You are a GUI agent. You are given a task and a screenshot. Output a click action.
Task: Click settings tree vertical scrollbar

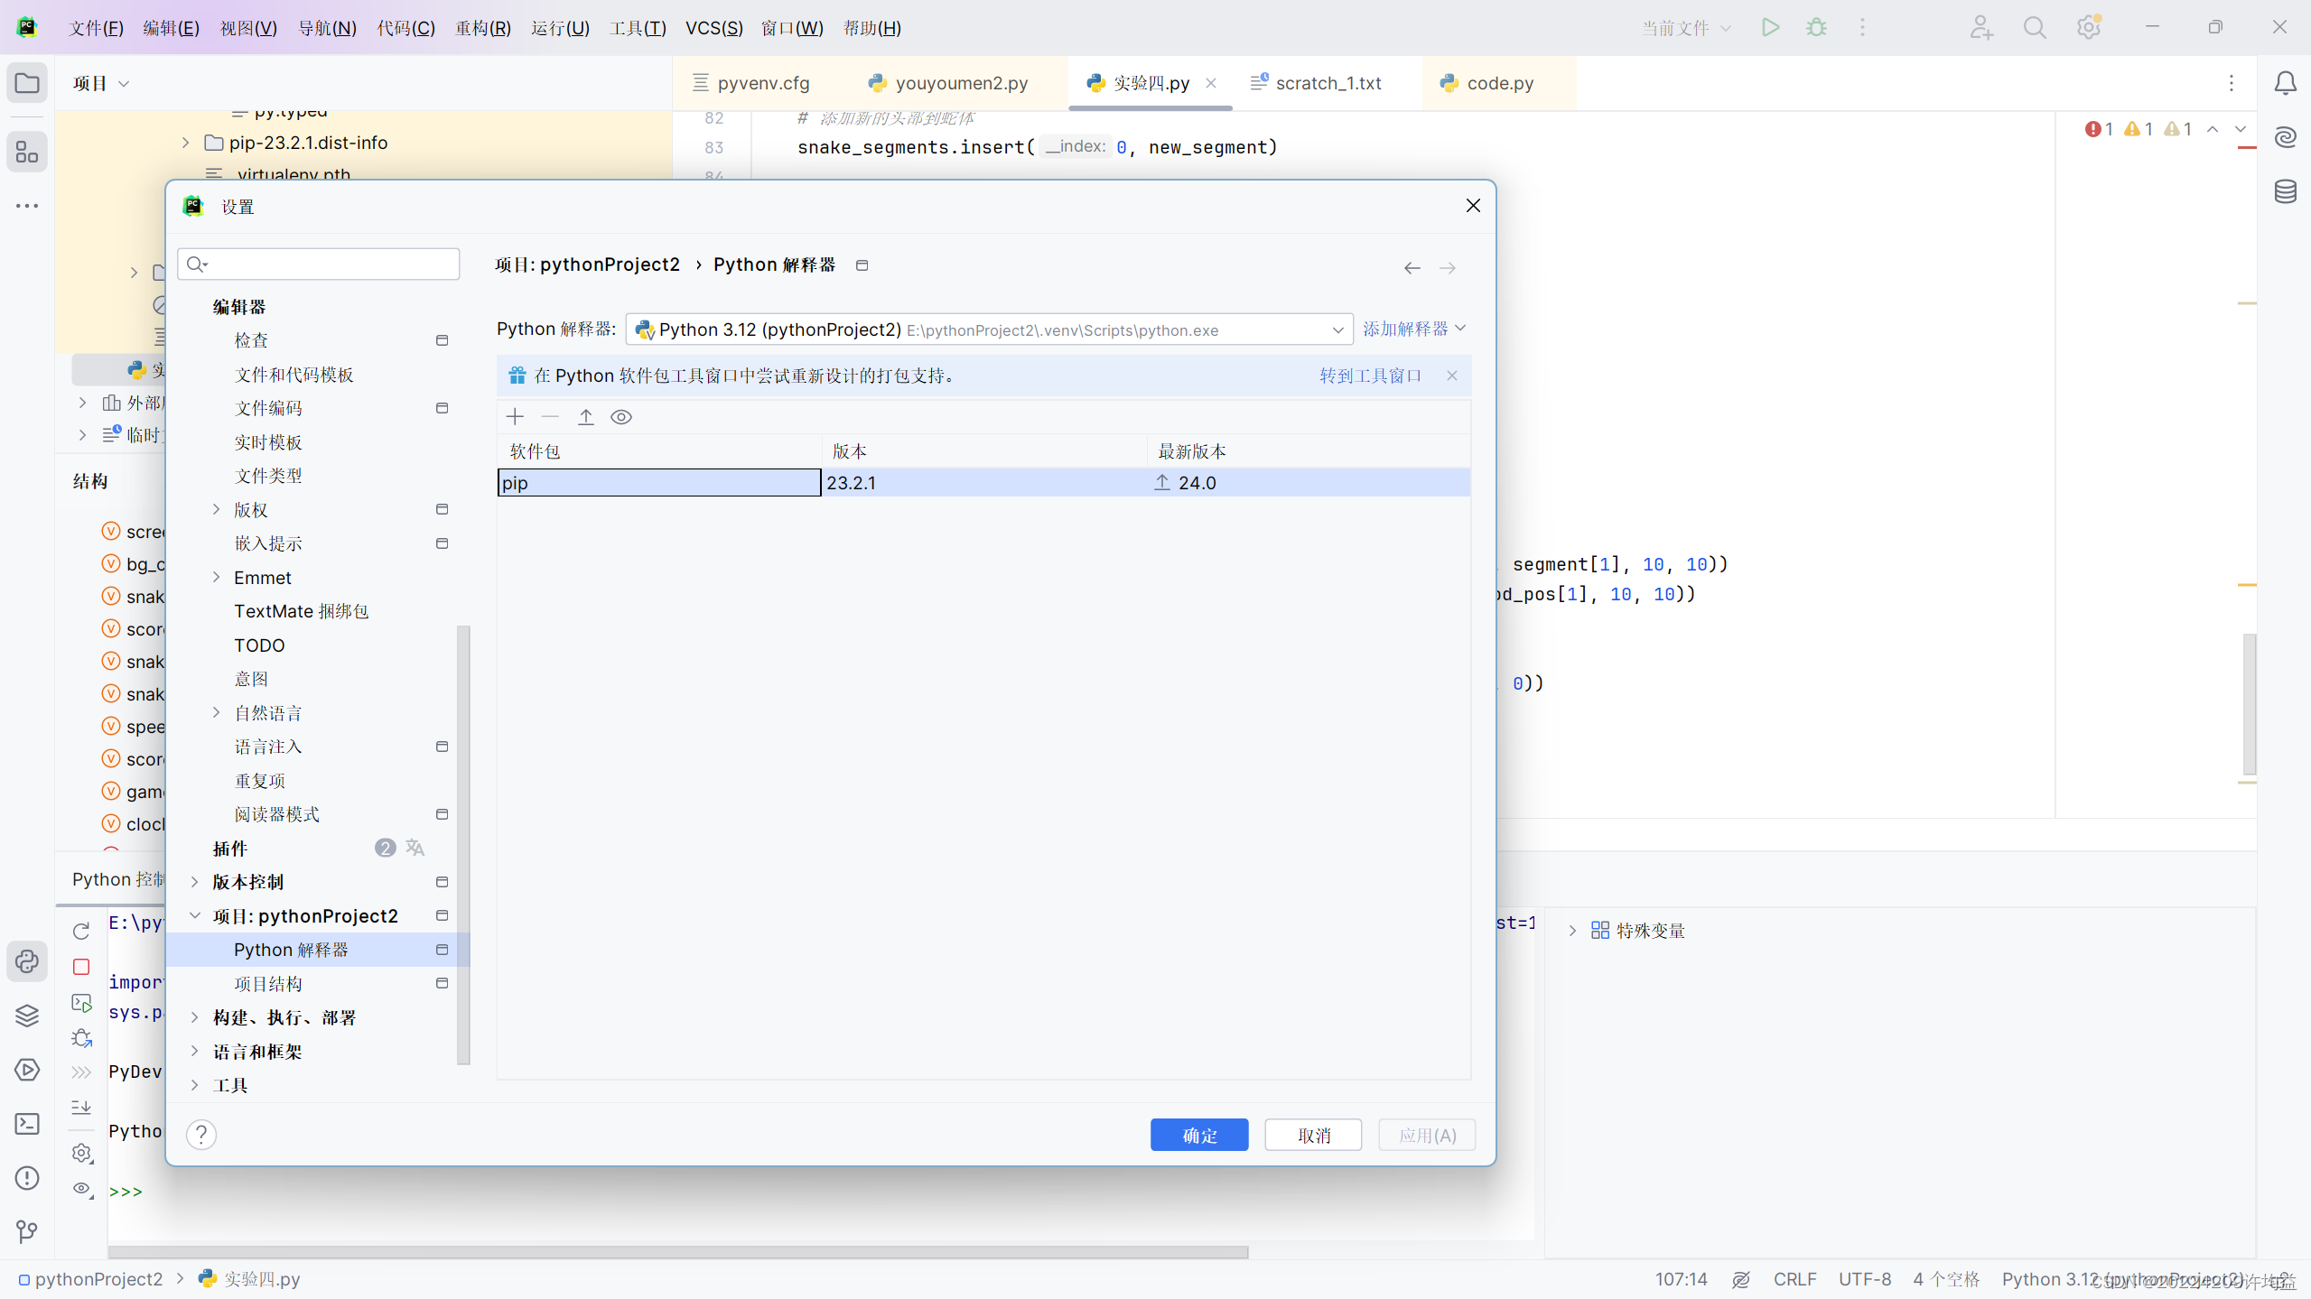tap(463, 844)
